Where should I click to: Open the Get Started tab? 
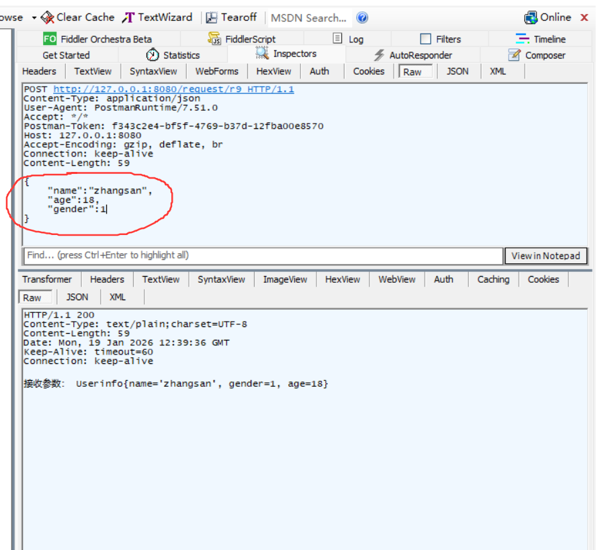(x=66, y=56)
